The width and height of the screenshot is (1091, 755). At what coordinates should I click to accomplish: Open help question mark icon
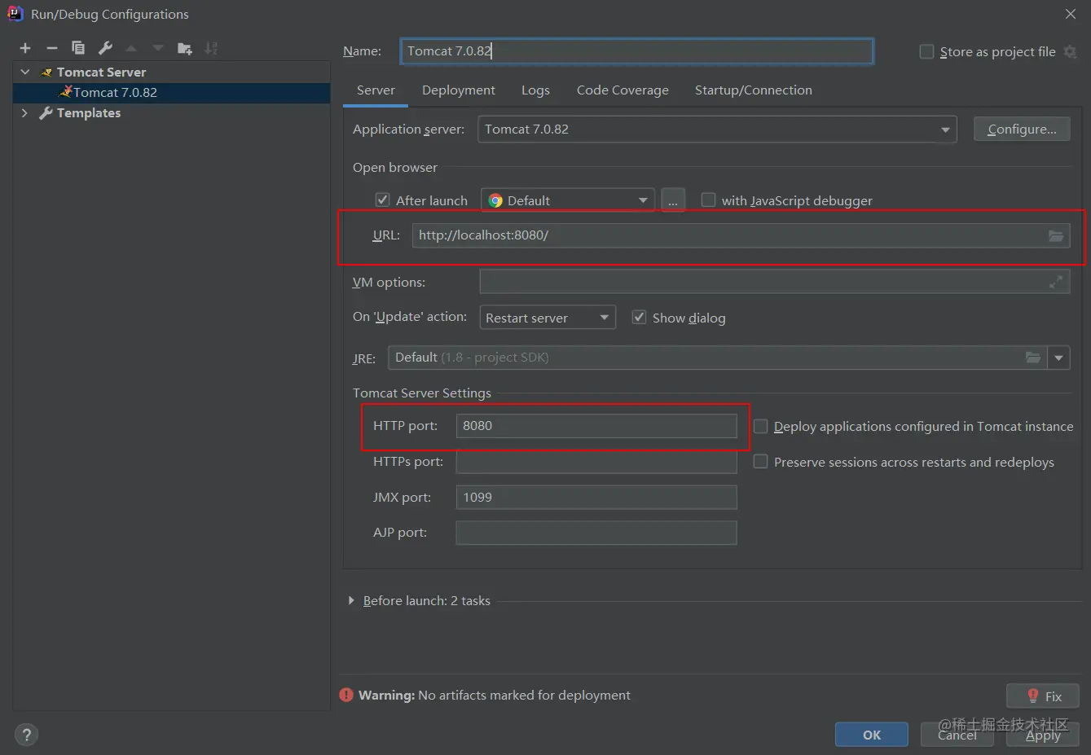tap(26, 735)
